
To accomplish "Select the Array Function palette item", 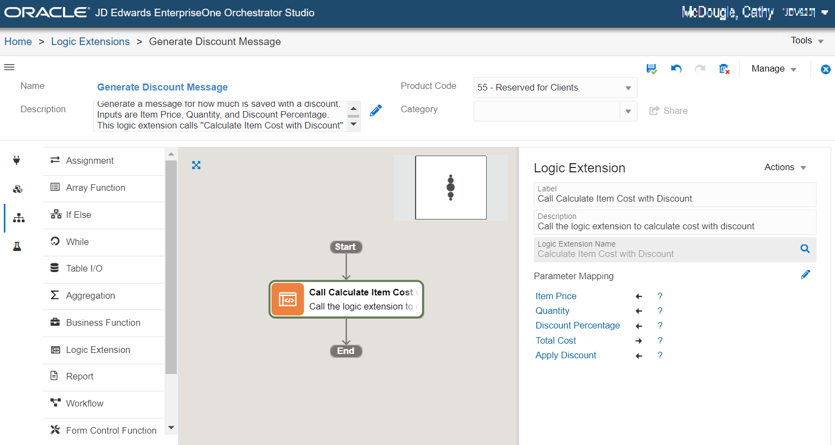I will point(104,188).
